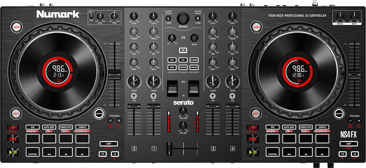Tap the left deck headphone cue for channel 3
This screenshot has width=366, height=168.
[134, 96]
